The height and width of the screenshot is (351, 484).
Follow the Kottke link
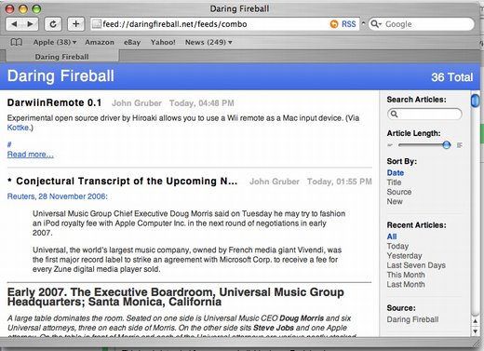[x=18, y=128]
